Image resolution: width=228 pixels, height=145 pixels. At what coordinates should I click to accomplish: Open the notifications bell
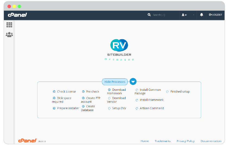[201, 15]
